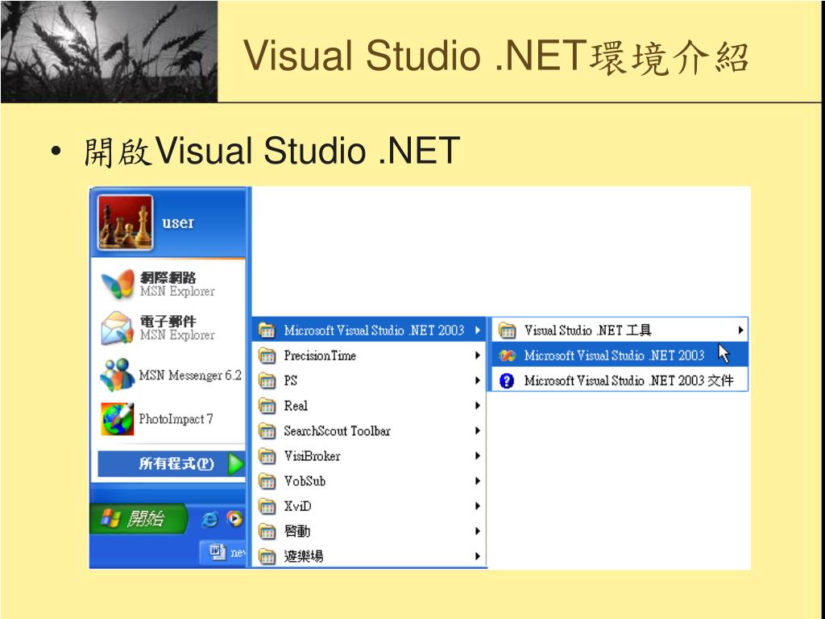Viewport: 825px width, 619px height.
Task: Click the 開始 Start button
Action: tap(138, 519)
